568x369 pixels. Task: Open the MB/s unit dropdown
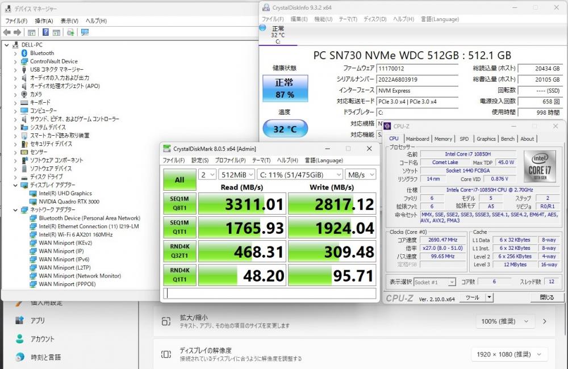point(361,175)
